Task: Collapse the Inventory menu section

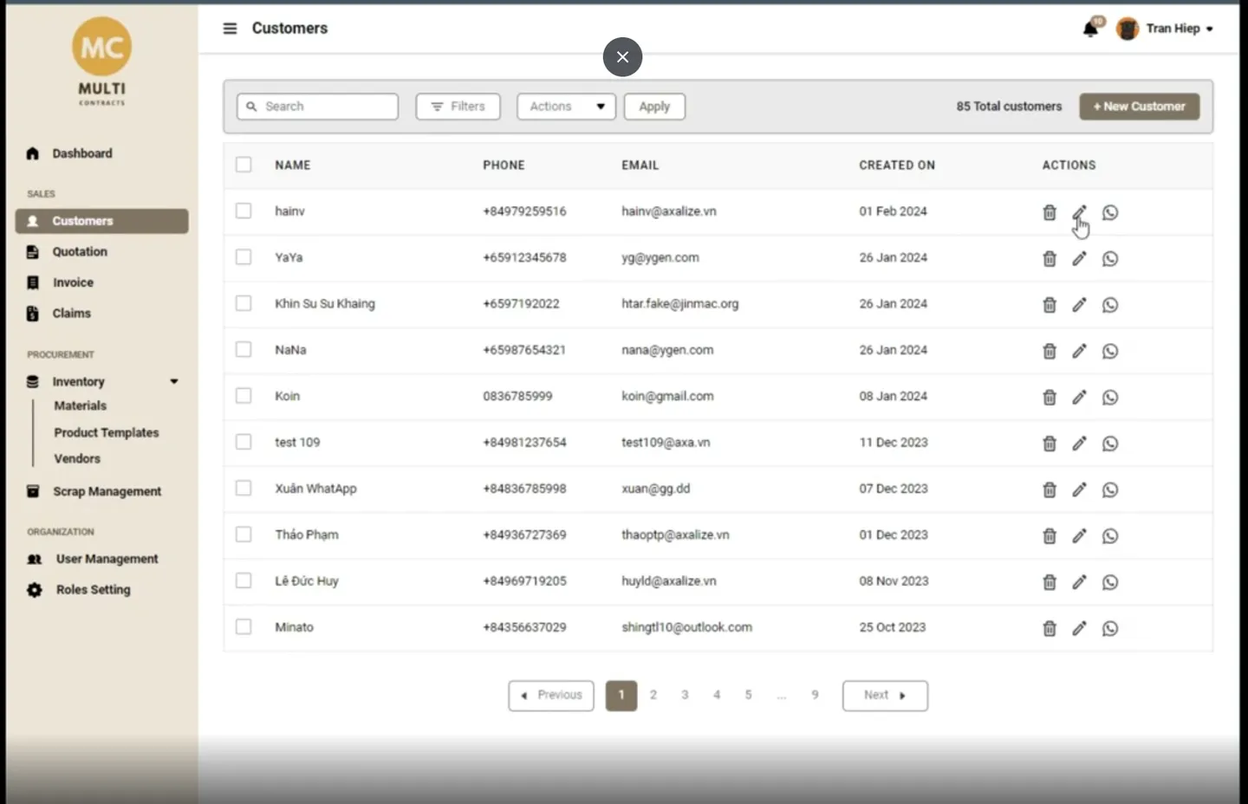Action: coord(174,381)
